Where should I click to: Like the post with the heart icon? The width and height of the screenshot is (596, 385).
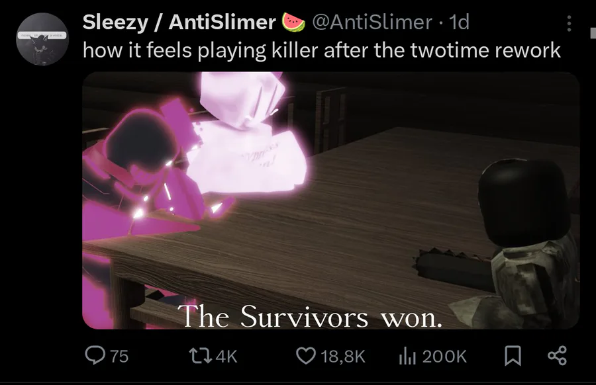pos(306,356)
